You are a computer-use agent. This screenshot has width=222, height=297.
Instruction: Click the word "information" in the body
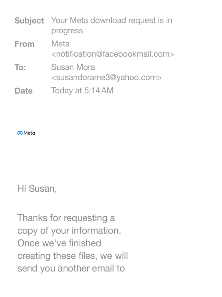point(95,231)
